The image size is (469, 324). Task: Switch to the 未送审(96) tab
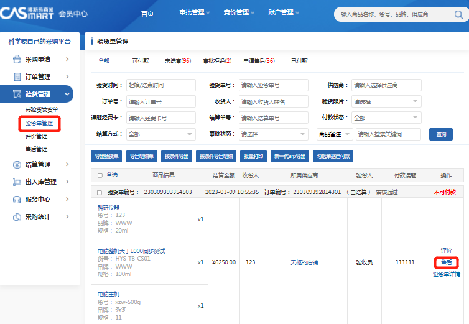[x=177, y=61]
